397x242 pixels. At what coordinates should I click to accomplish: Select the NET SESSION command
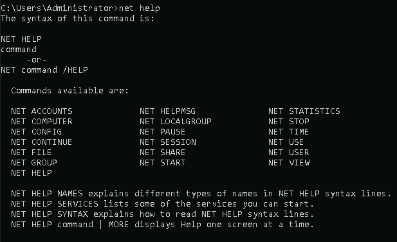[168, 142]
